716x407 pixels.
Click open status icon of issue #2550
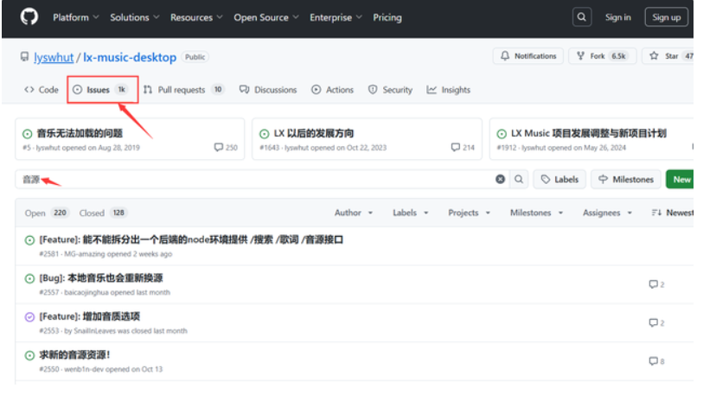pos(29,355)
